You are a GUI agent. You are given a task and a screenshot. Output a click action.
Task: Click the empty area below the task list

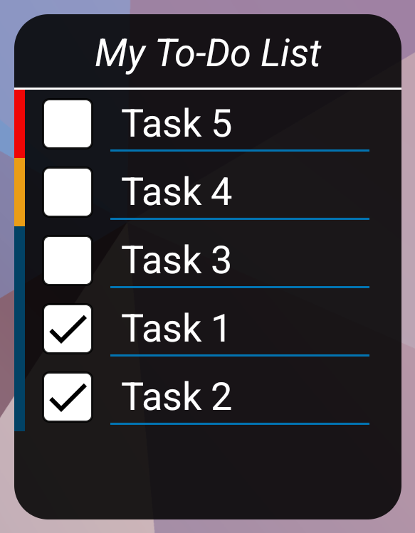pos(208,474)
